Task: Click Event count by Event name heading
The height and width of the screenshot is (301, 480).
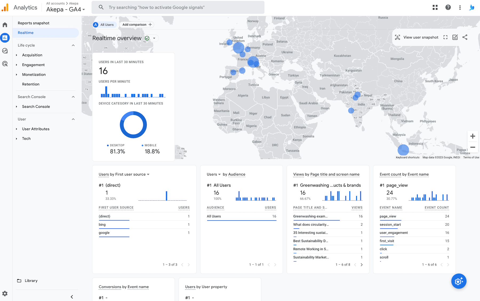Action: [x=404, y=175]
